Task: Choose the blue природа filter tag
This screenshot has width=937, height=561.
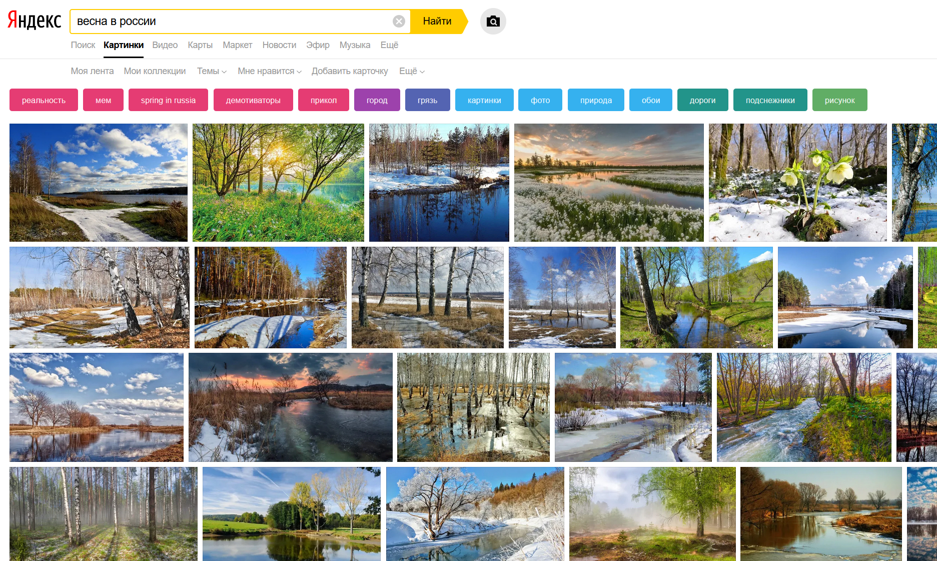Action: [x=596, y=100]
